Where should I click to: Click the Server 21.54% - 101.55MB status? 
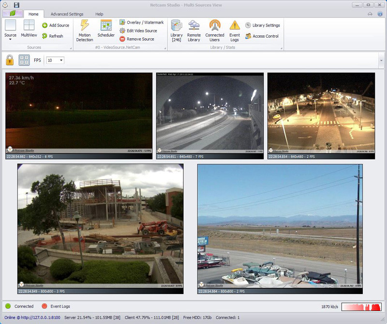[x=92, y=318]
